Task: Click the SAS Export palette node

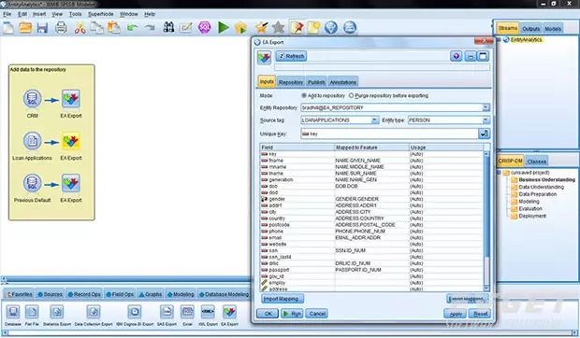Action: [167, 312]
